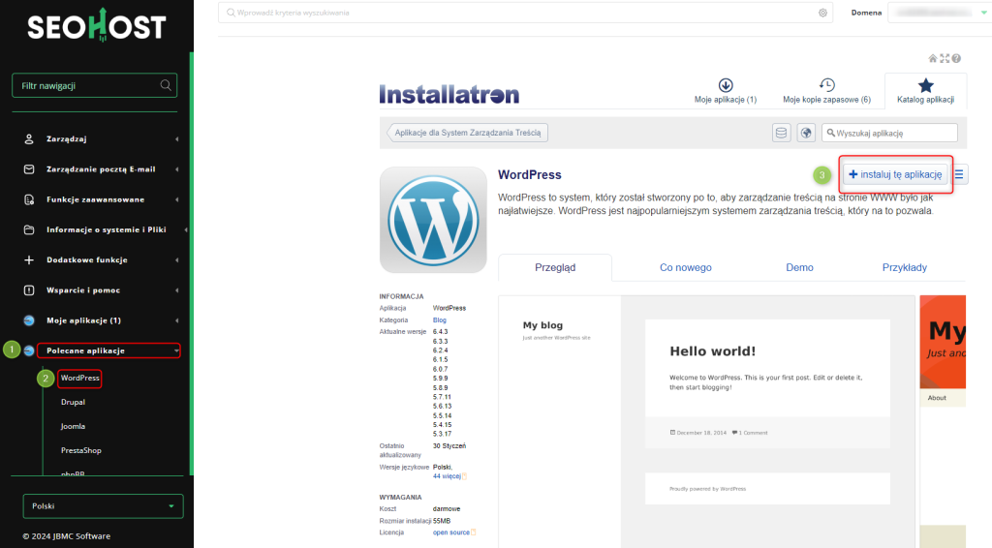992x548 pixels.
Task: Switch to the Przykłady tab
Action: (905, 267)
